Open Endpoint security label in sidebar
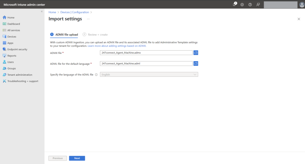 pos(17,49)
